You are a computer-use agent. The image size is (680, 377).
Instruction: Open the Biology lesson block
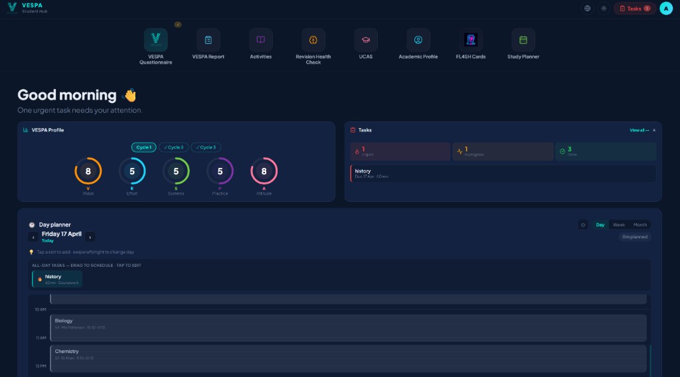pos(348,328)
